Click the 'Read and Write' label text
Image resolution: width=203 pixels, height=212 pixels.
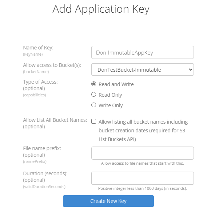click(x=116, y=84)
